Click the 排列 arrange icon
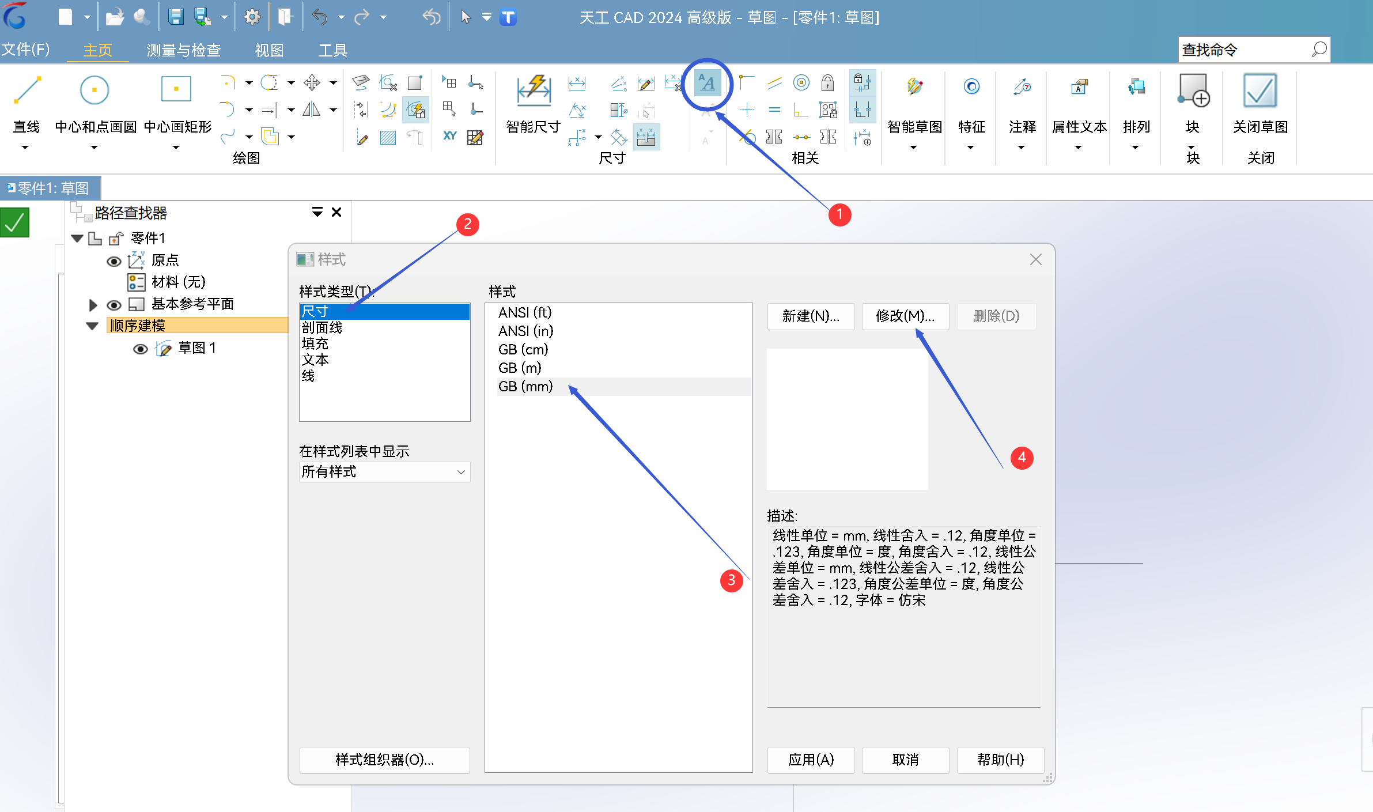Screen dimensions: 1373x812 pos(1136,87)
